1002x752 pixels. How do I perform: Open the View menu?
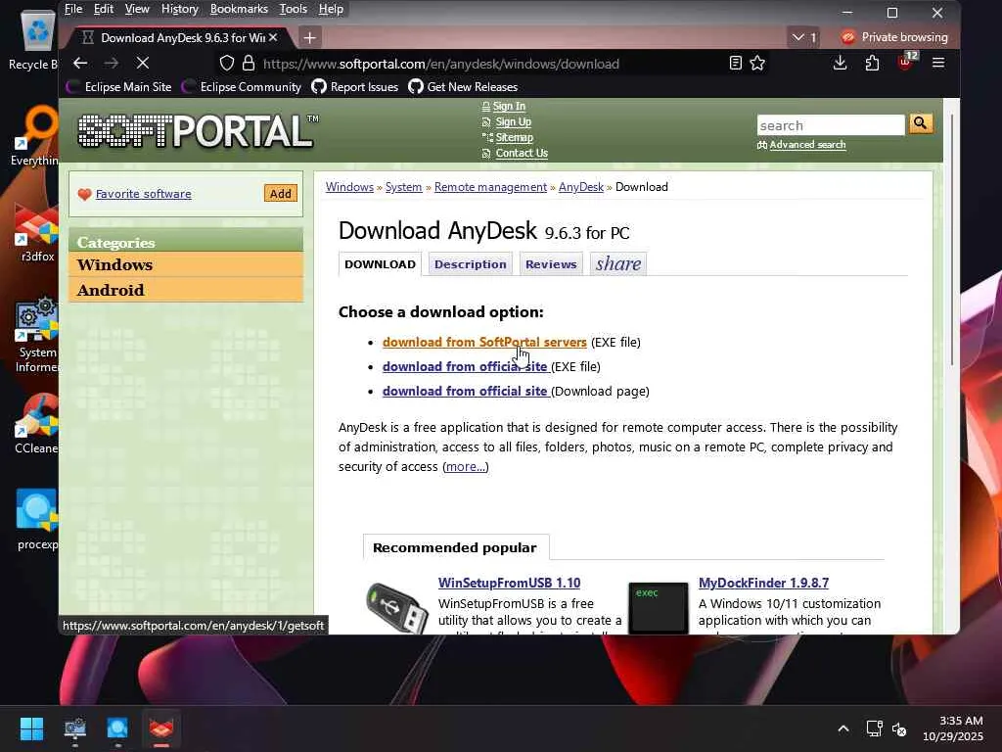pos(137,9)
